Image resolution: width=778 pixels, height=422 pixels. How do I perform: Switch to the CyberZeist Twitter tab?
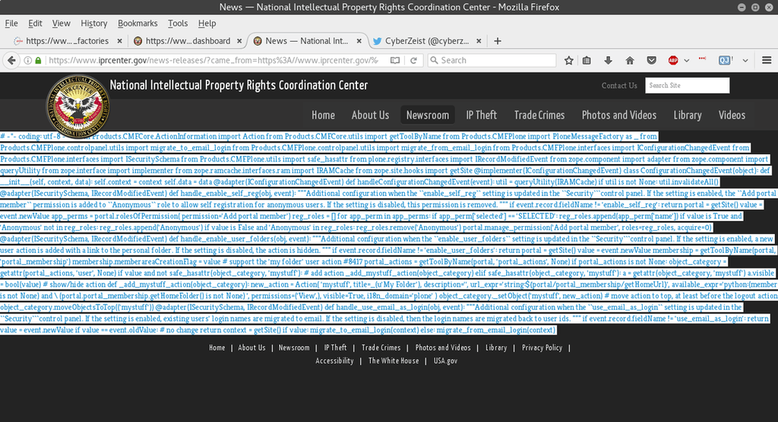click(x=427, y=41)
